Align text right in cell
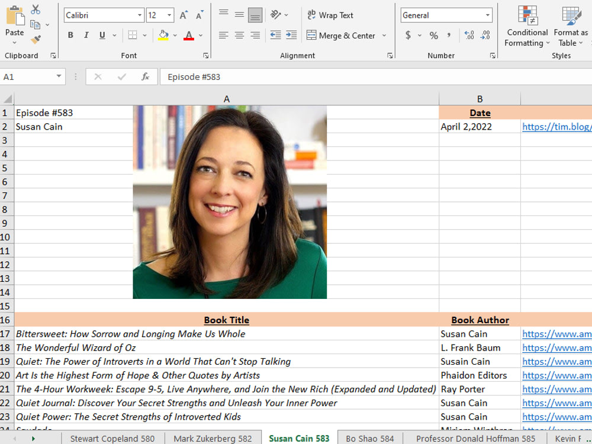Viewport: 592px width, 444px height. 255,36
